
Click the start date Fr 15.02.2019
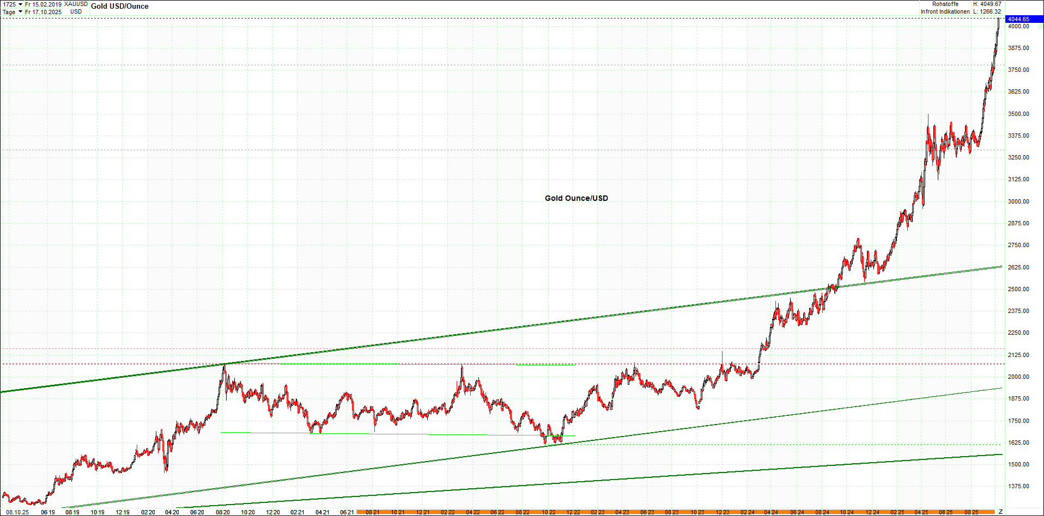pyautogui.click(x=43, y=4)
